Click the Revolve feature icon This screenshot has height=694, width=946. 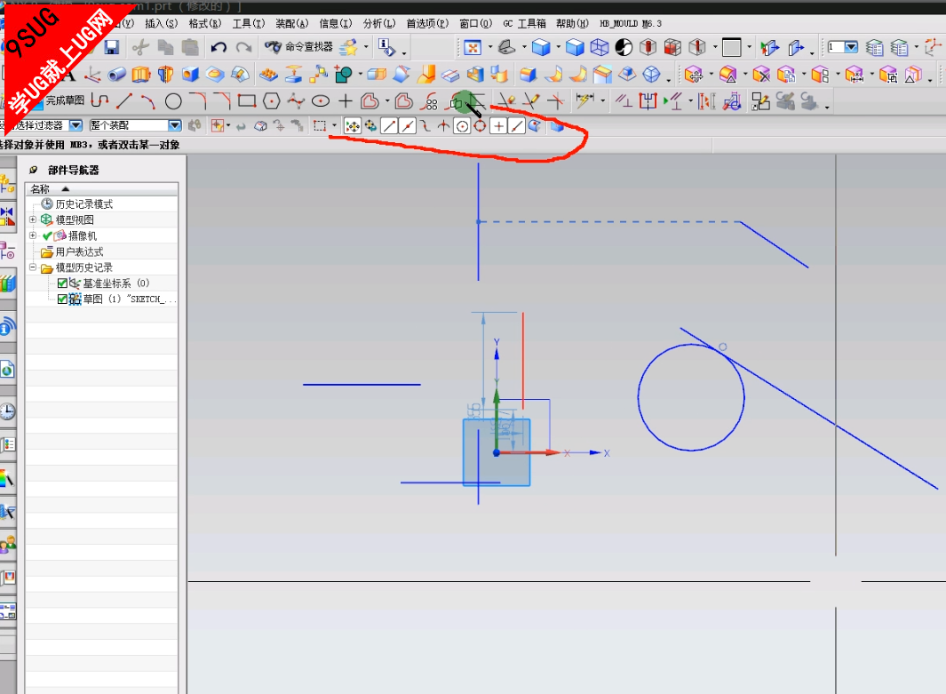[166, 75]
